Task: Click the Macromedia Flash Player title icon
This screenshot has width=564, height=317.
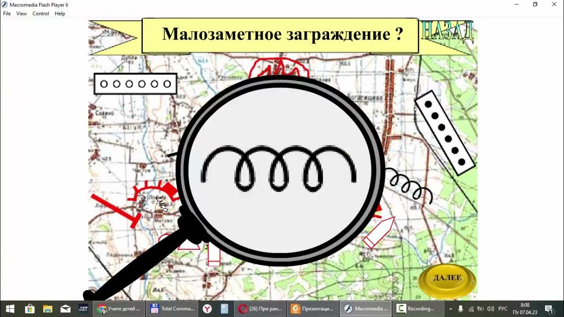Action: coord(4,4)
